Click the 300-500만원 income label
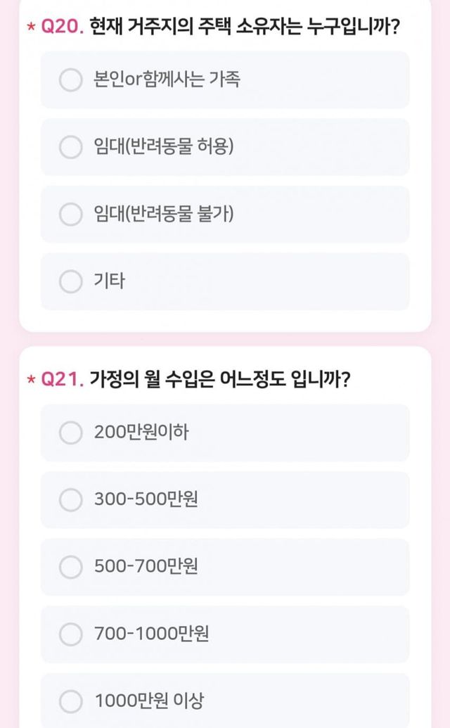This screenshot has width=450, height=728. 146,500
